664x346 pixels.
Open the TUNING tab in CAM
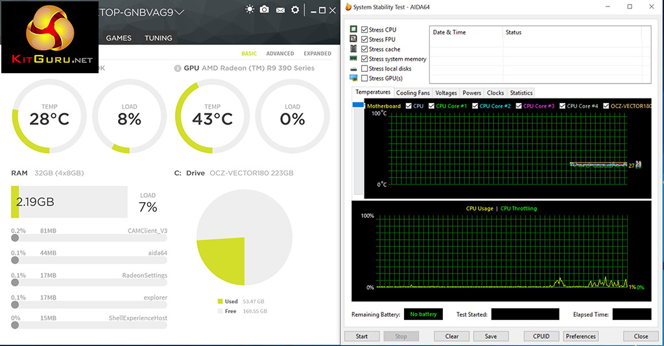158,38
